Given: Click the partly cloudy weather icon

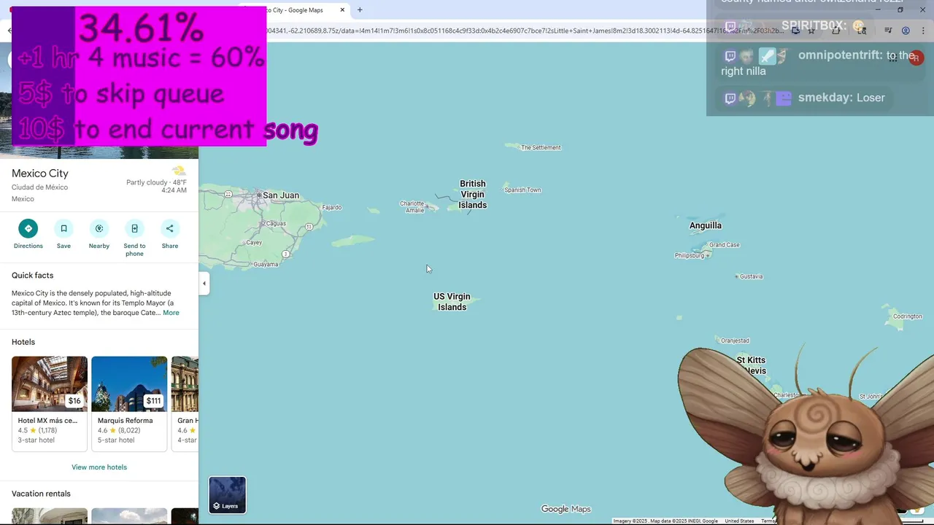Looking at the screenshot, I should (x=178, y=171).
